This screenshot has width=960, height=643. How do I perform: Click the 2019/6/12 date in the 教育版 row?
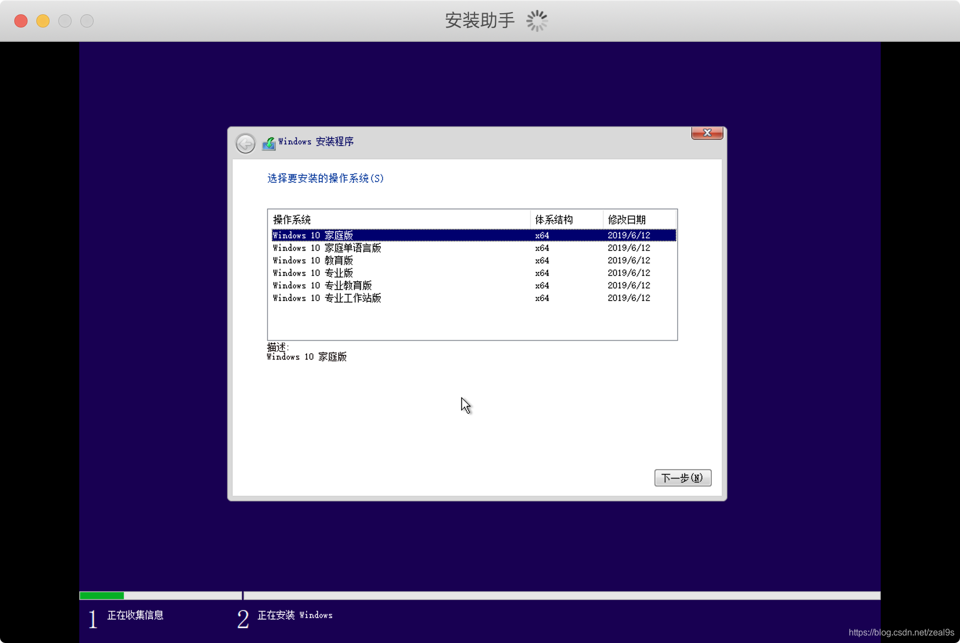629,260
